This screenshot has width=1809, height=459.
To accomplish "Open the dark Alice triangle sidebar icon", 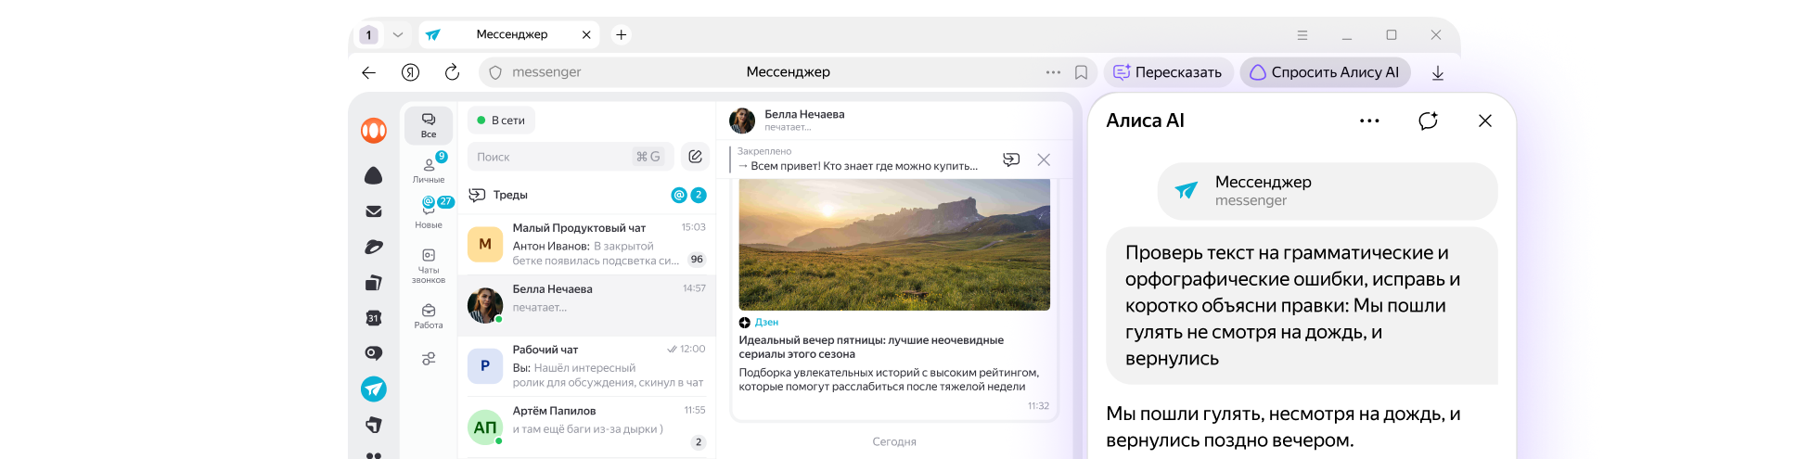I will click(x=374, y=175).
